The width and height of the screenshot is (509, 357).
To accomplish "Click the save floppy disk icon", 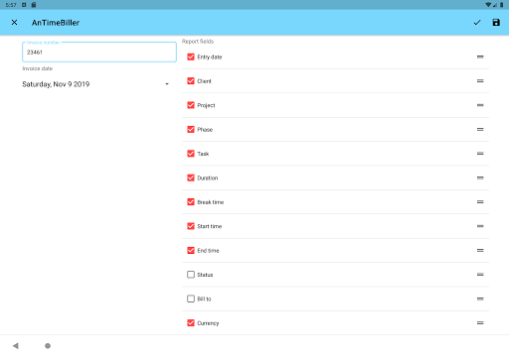I will coord(496,23).
